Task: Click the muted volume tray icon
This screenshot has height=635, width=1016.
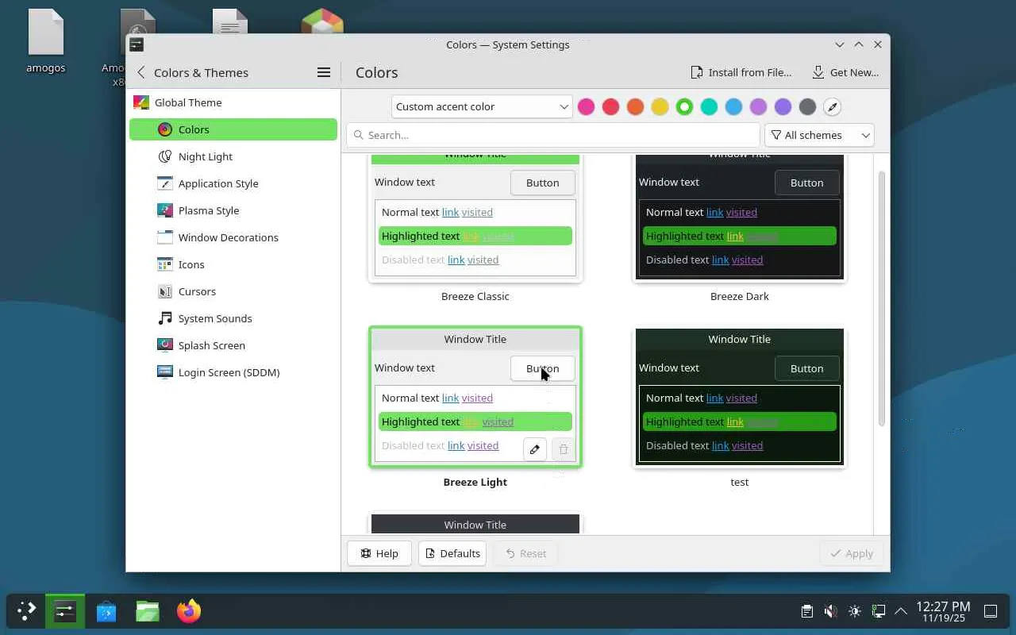Action: coord(830,611)
